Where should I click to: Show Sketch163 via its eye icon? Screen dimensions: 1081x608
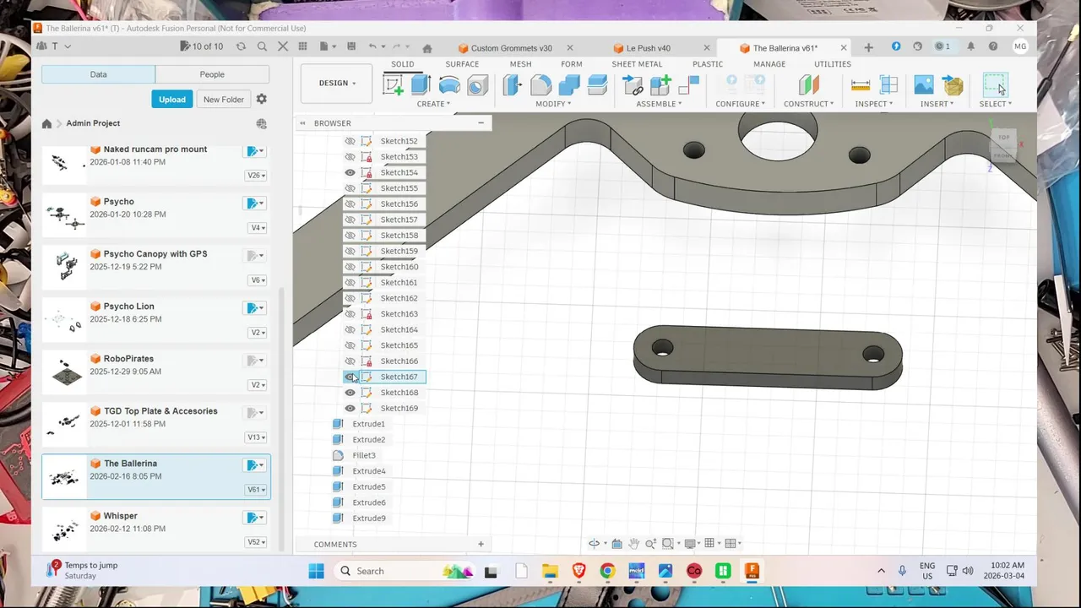click(x=350, y=314)
